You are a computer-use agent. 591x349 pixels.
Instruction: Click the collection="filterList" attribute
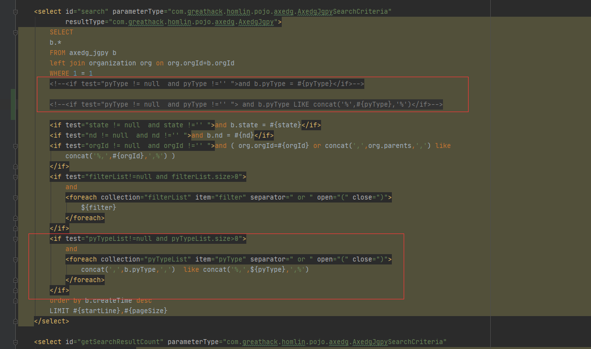click(x=146, y=197)
